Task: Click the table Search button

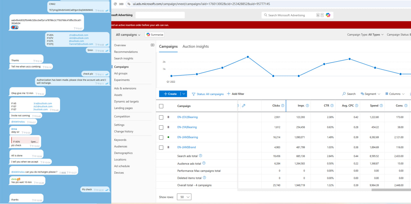Action: click(349, 94)
